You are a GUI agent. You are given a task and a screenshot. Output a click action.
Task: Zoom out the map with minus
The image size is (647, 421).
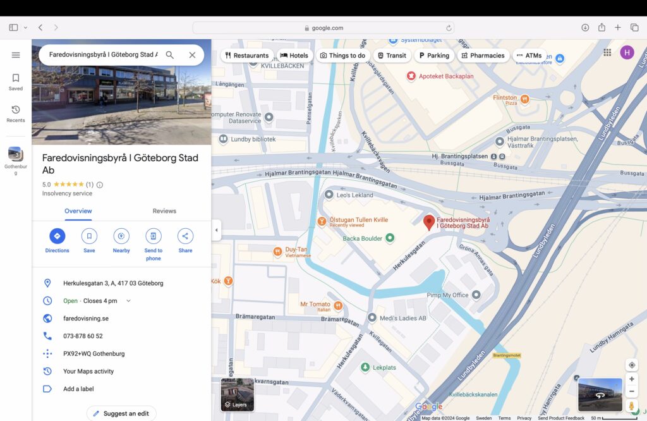point(631,391)
